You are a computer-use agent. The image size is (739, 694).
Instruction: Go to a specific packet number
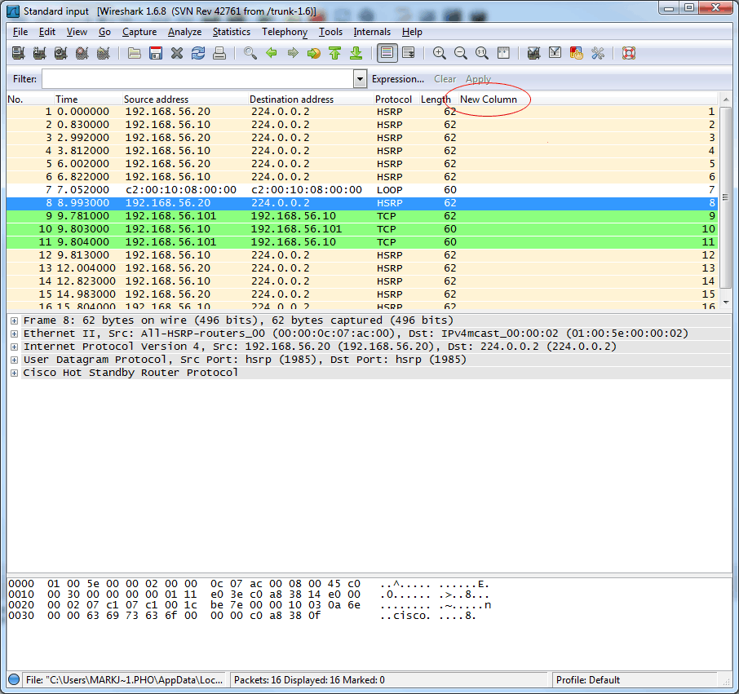pos(314,53)
